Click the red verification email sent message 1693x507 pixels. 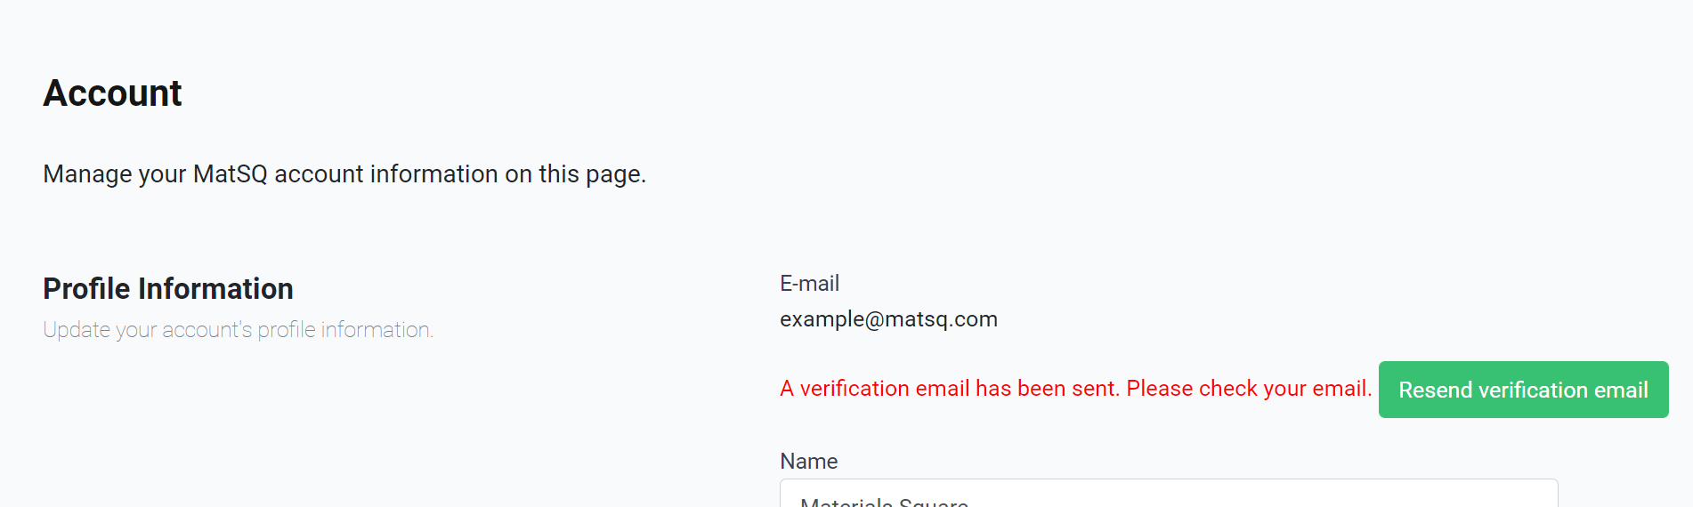click(x=1075, y=389)
